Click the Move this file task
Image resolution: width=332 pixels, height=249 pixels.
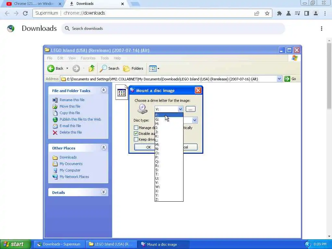pyautogui.click(x=70, y=106)
